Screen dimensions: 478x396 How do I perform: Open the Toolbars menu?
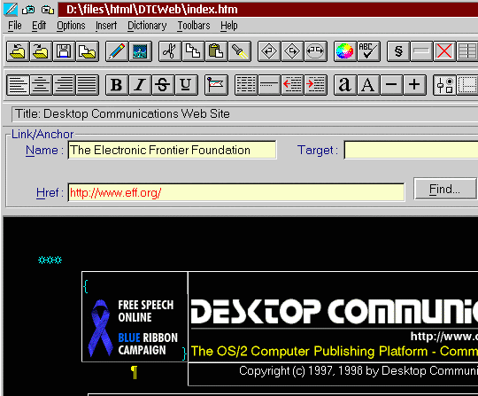(194, 26)
